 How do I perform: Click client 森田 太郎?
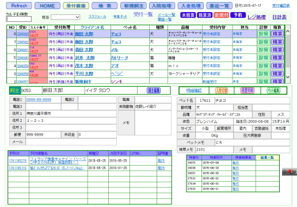pyautogui.click(x=84, y=50)
